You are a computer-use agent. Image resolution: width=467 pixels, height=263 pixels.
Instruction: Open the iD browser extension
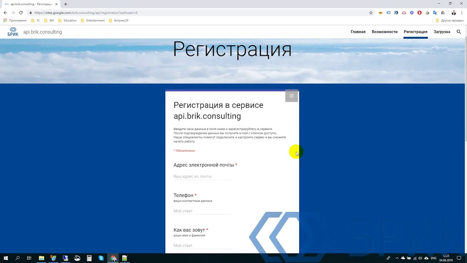pos(396,13)
